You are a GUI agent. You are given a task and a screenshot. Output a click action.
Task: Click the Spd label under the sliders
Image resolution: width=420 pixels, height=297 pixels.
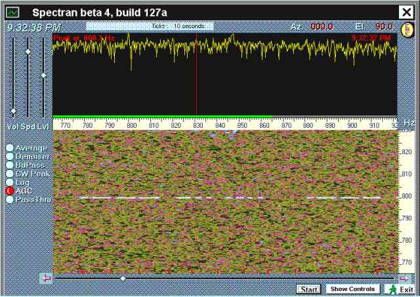[28, 127]
